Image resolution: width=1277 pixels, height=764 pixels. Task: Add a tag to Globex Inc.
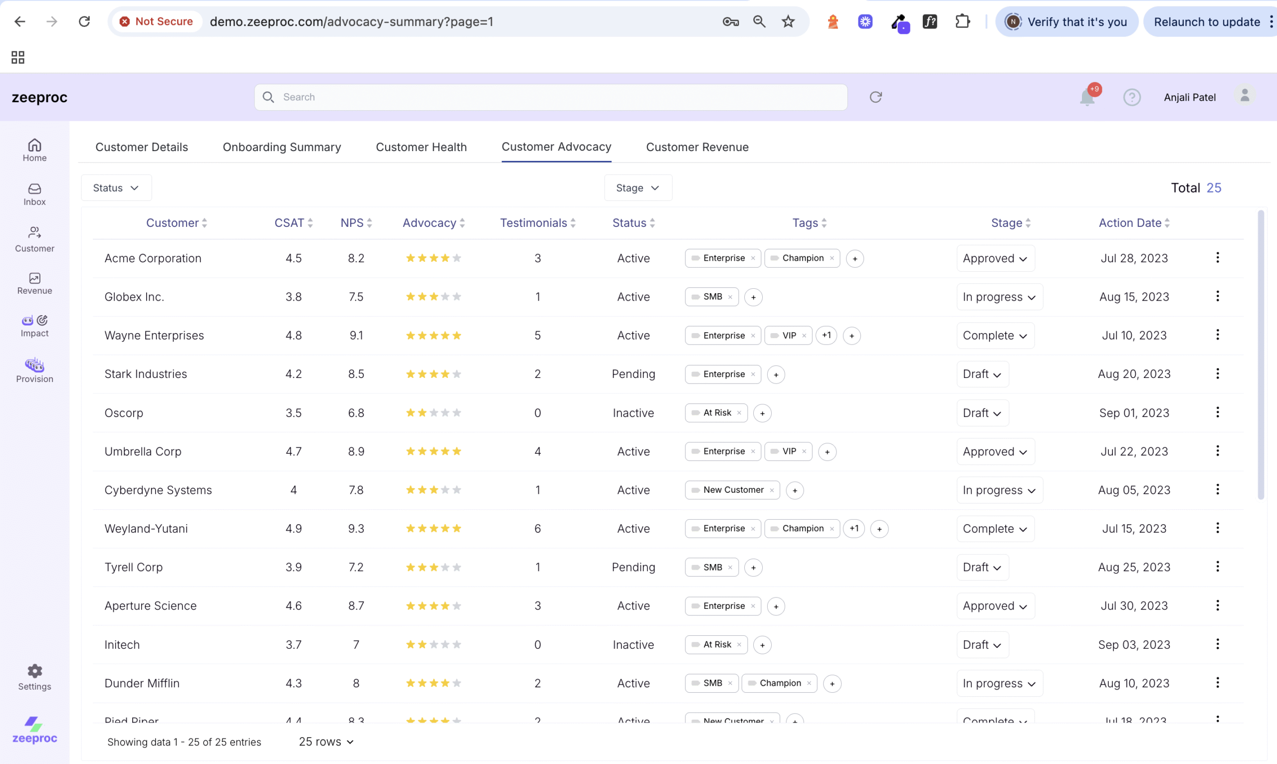pos(753,297)
